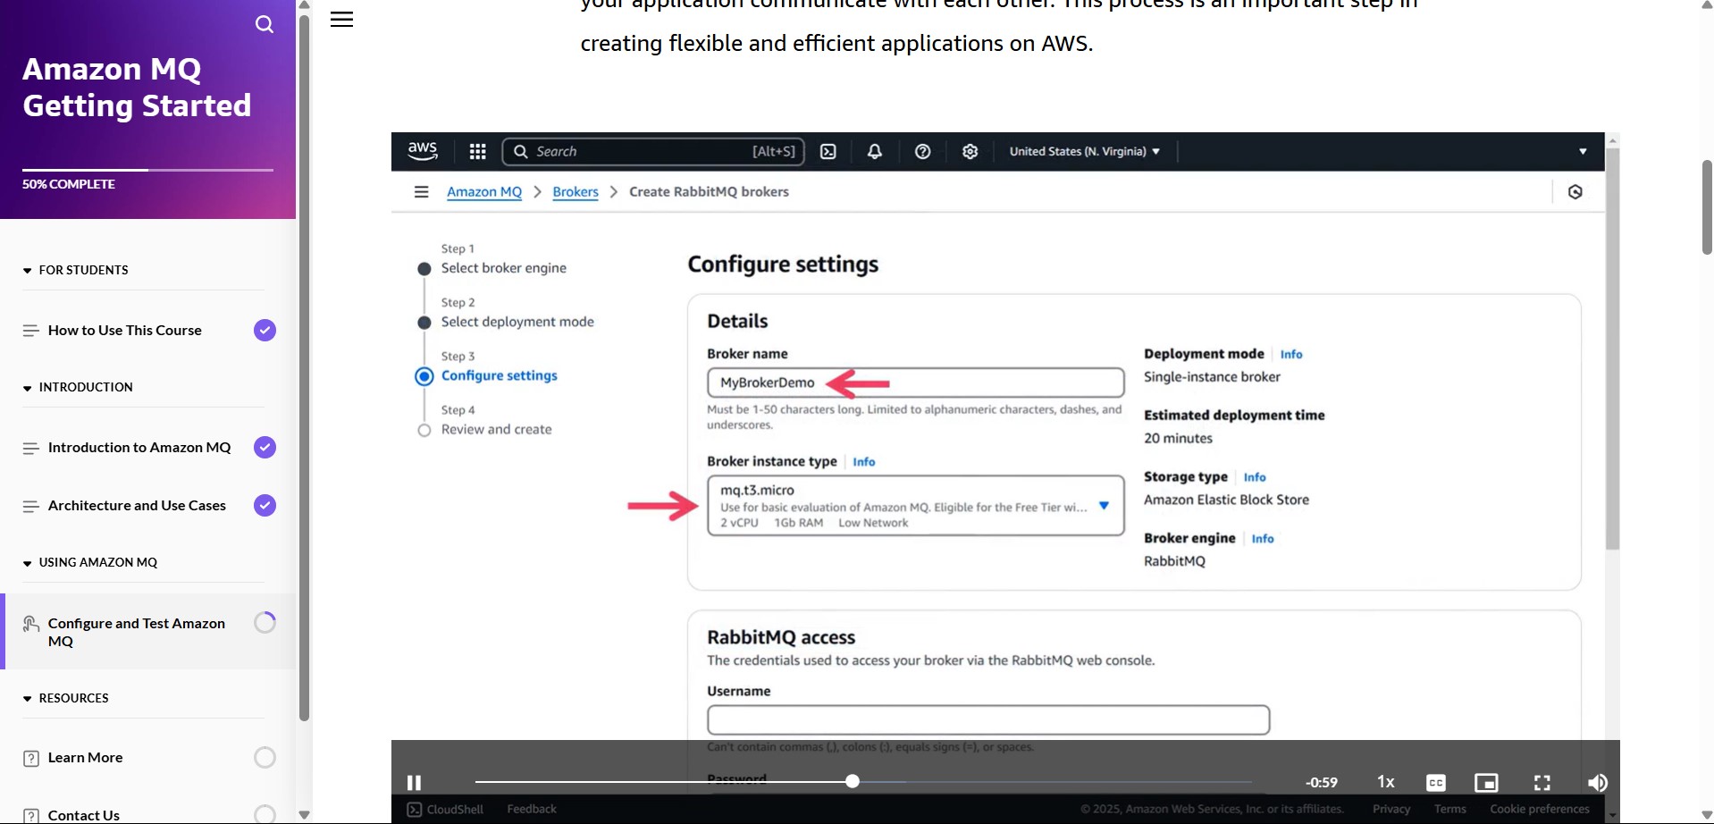This screenshot has height=824, width=1714.
Task: Enter fullscreen video mode
Action: pyautogui.click(x=1542, y=783)
